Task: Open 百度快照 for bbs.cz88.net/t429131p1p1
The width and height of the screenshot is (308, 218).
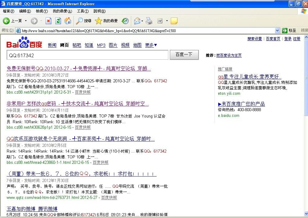Action: (x=83, y=92)
